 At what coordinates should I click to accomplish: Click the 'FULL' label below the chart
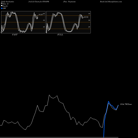60,35
